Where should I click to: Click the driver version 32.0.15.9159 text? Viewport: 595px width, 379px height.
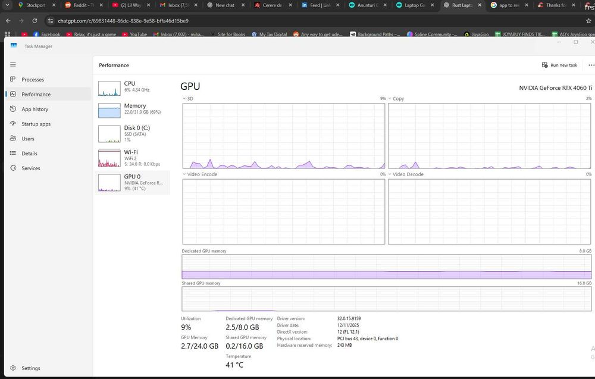[349, 319]
